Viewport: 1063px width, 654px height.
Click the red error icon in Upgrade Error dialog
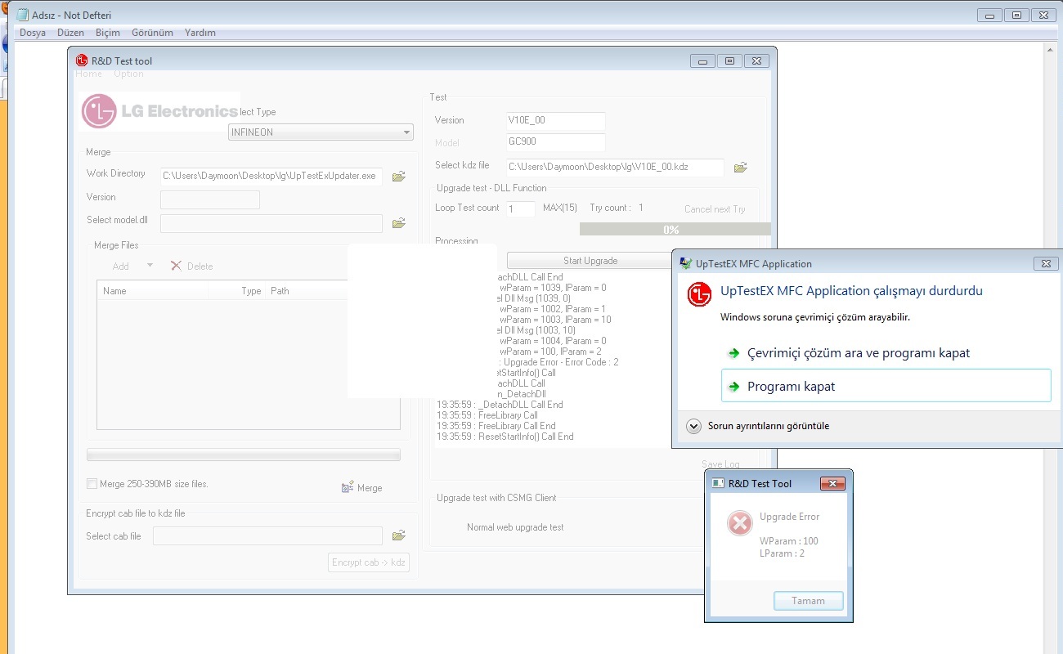pos(740,523)
